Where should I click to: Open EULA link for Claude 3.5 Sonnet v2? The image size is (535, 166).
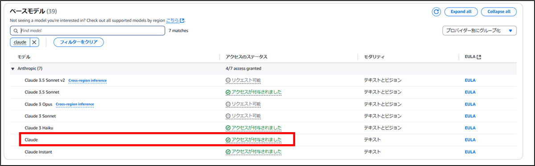coord(470,80)
